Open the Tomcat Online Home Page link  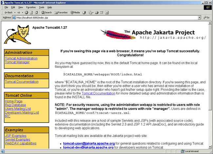14,101
